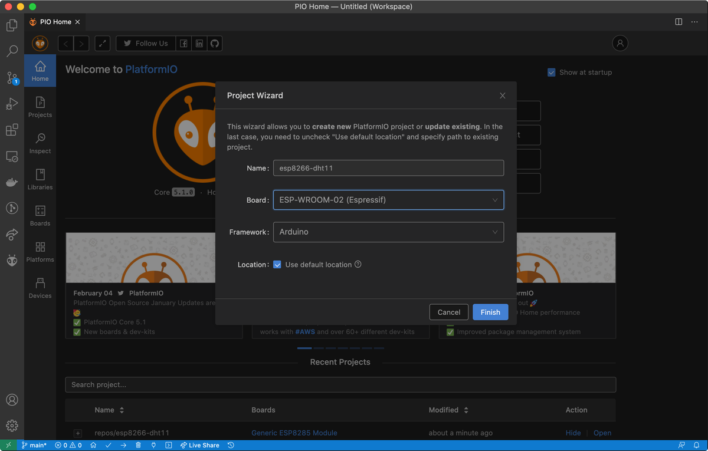Image resolution: width=708 pixels, height=451 pixels.
Task: Open Run and Debug view
Action: [x=12, y=104]
